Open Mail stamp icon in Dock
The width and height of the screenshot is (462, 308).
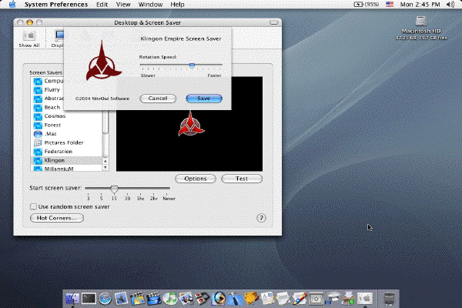[x=121, y=299]
